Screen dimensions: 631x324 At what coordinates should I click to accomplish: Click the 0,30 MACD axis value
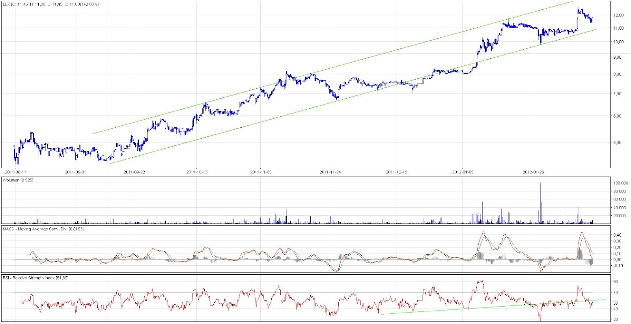pyautogui.click(x=617, y=241)
